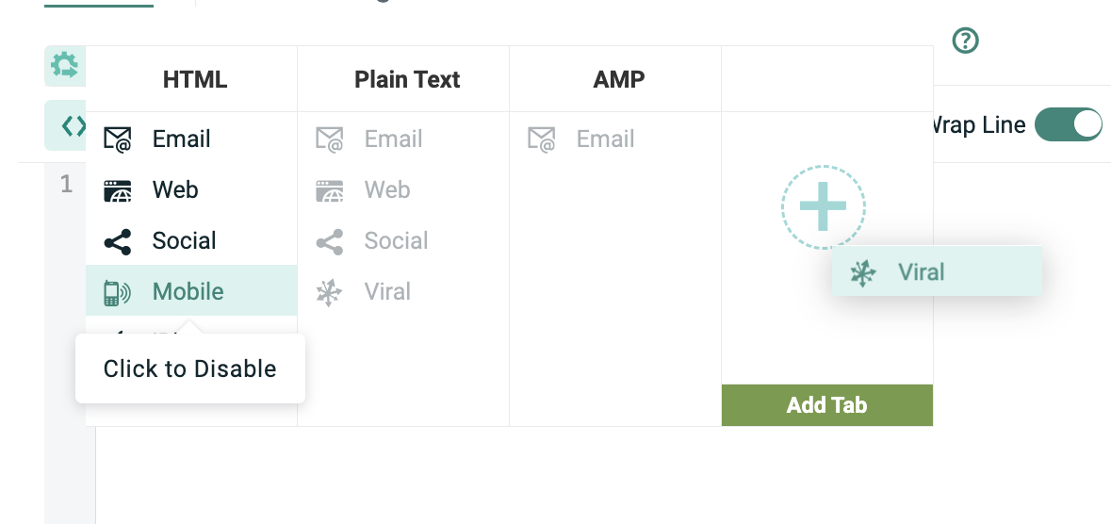The image size is (1111, 524).
Task: Open the help question mark icon
Action: tap(966, 41)
